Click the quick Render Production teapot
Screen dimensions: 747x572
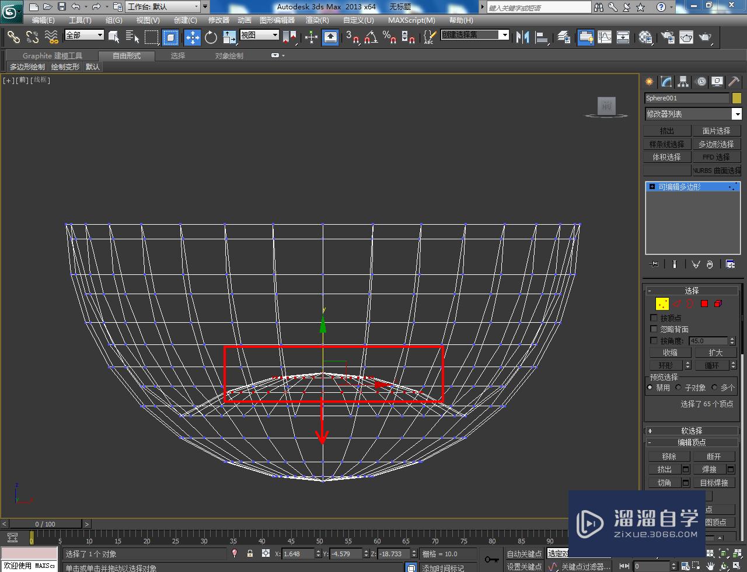click(706, 37)
